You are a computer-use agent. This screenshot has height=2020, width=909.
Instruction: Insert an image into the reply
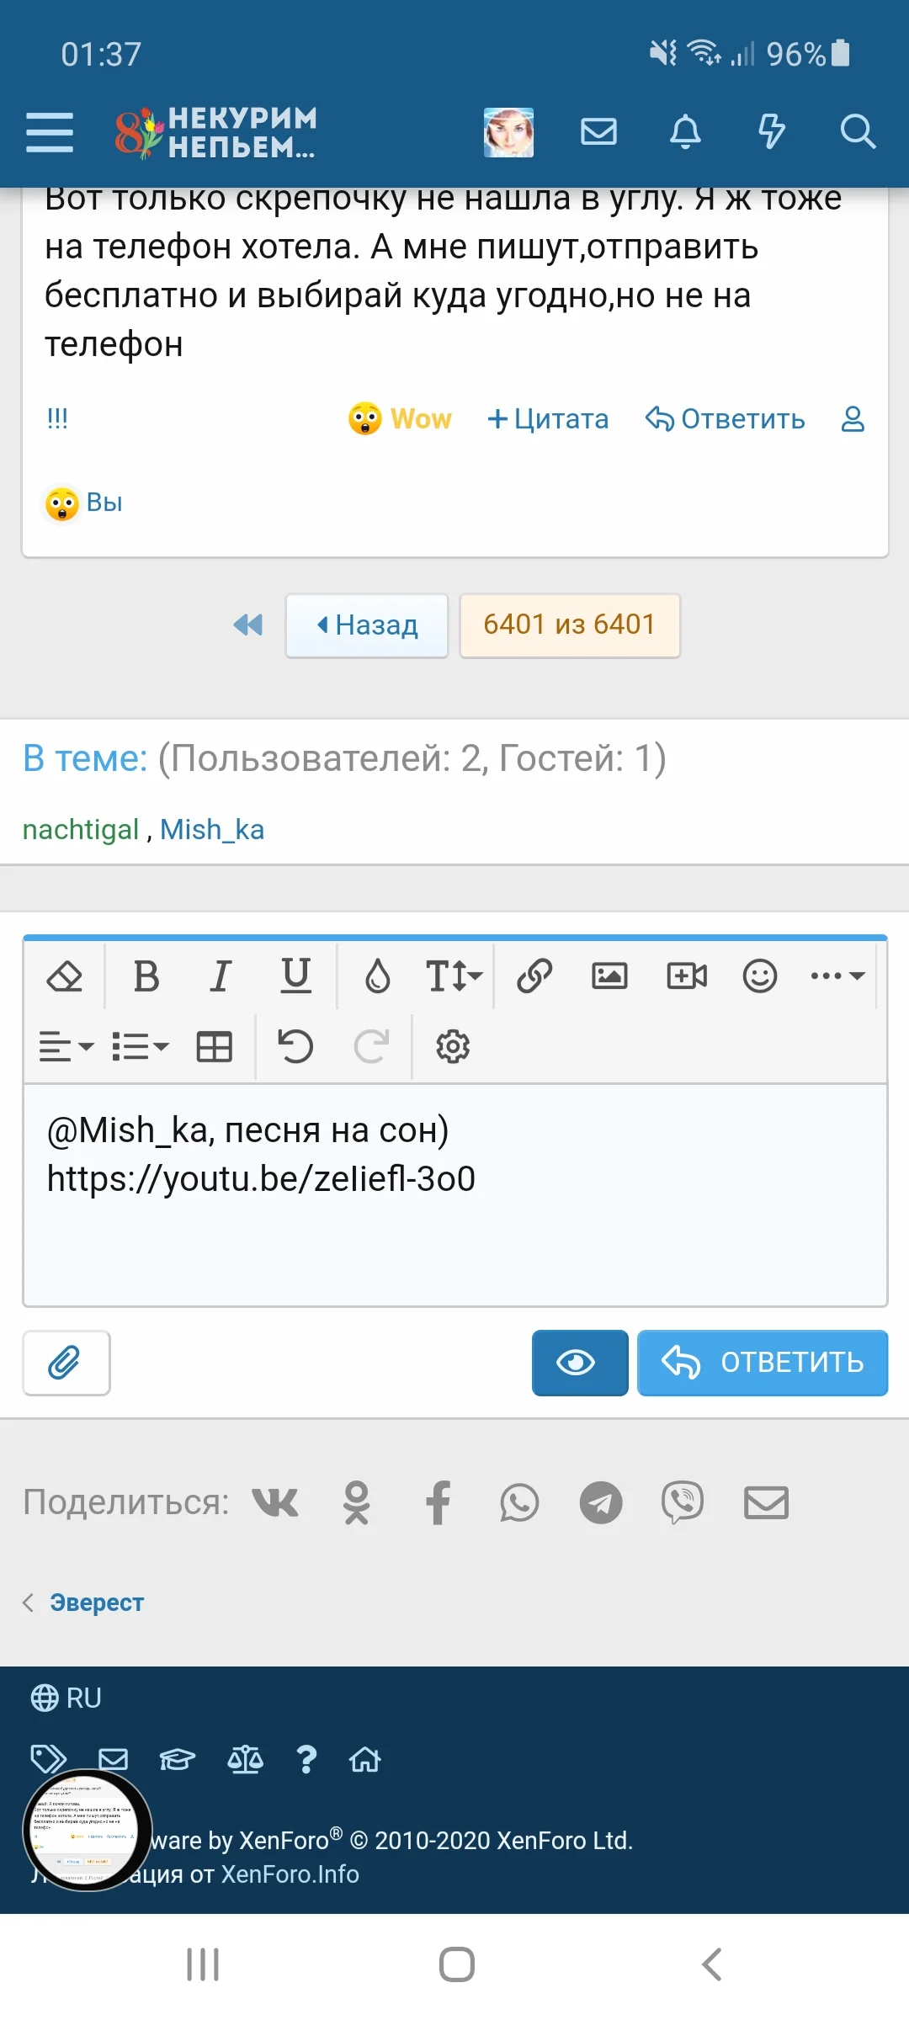click(x=609, y=976)
